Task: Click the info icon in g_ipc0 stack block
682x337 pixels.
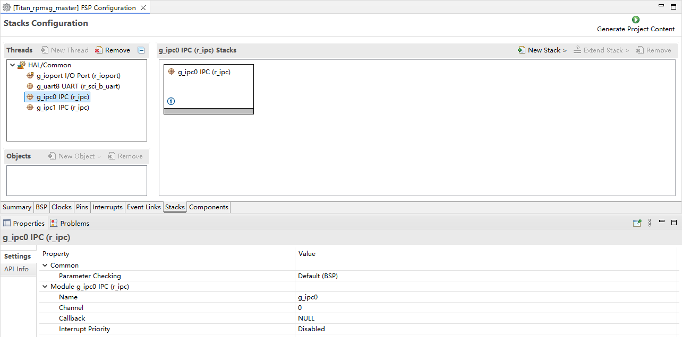Action: pyautogui.click(x=171, y=101)
